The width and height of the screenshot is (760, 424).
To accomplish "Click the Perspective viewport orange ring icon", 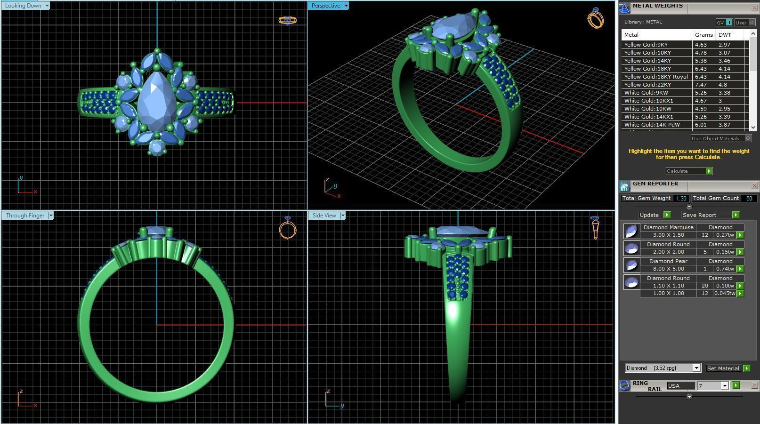I will point(596,18).
